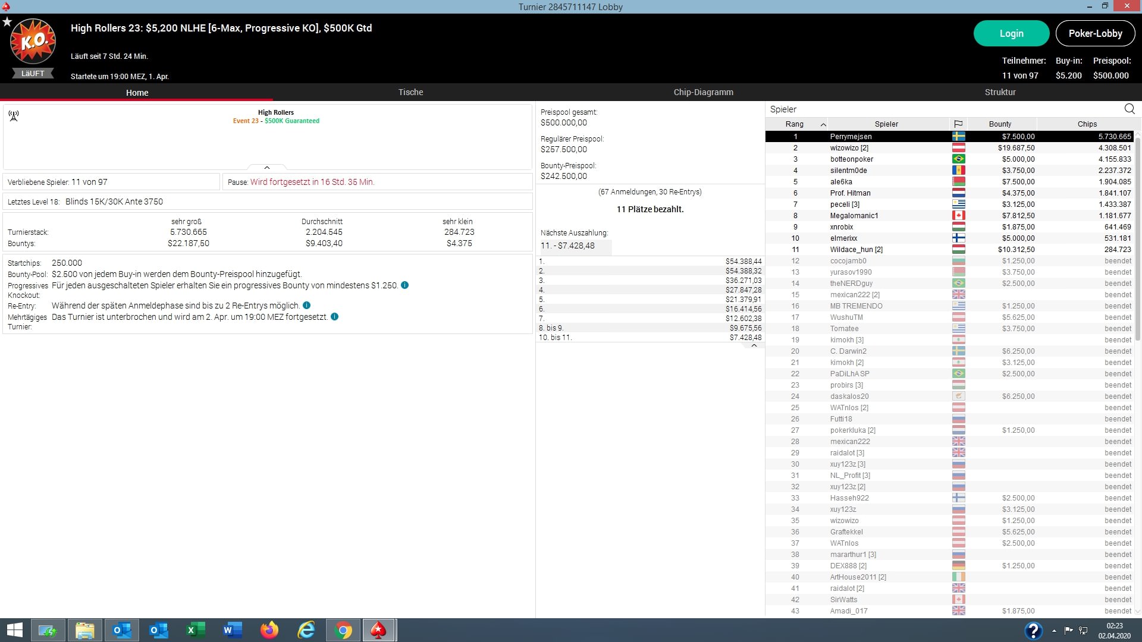Open the player search magnifier
Image resolution: width=1142 pixels, height=642 pixels.
(x=1129, y=109)
